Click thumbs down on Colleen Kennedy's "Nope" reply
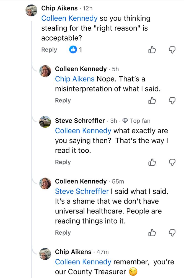Viewport: 184px width, 278px height. click(x=172, y=101)
